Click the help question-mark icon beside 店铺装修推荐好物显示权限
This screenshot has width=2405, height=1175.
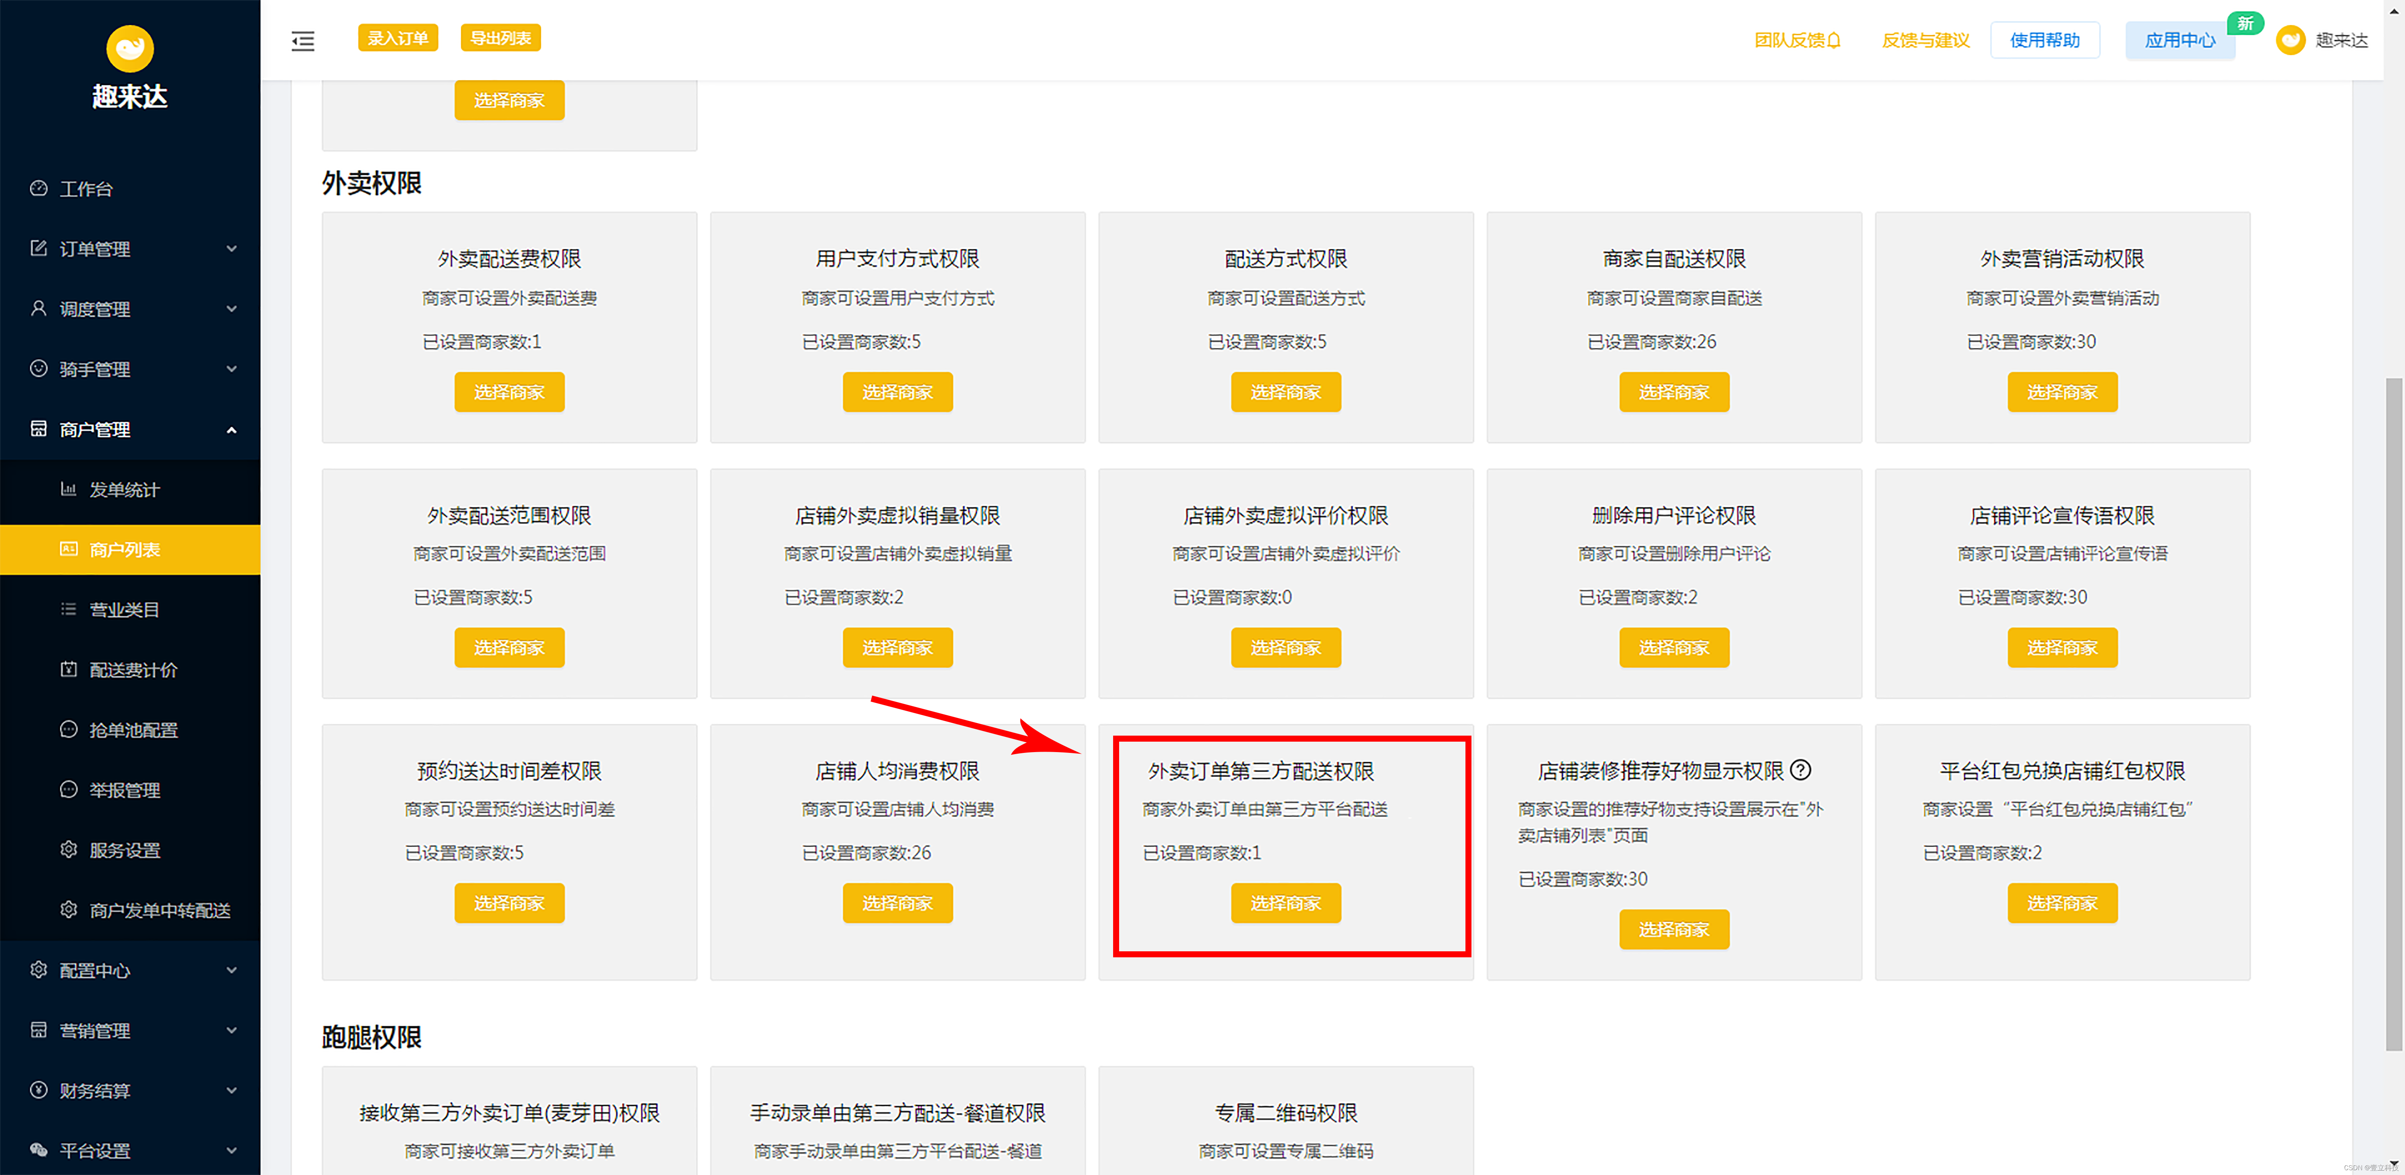1801,770
